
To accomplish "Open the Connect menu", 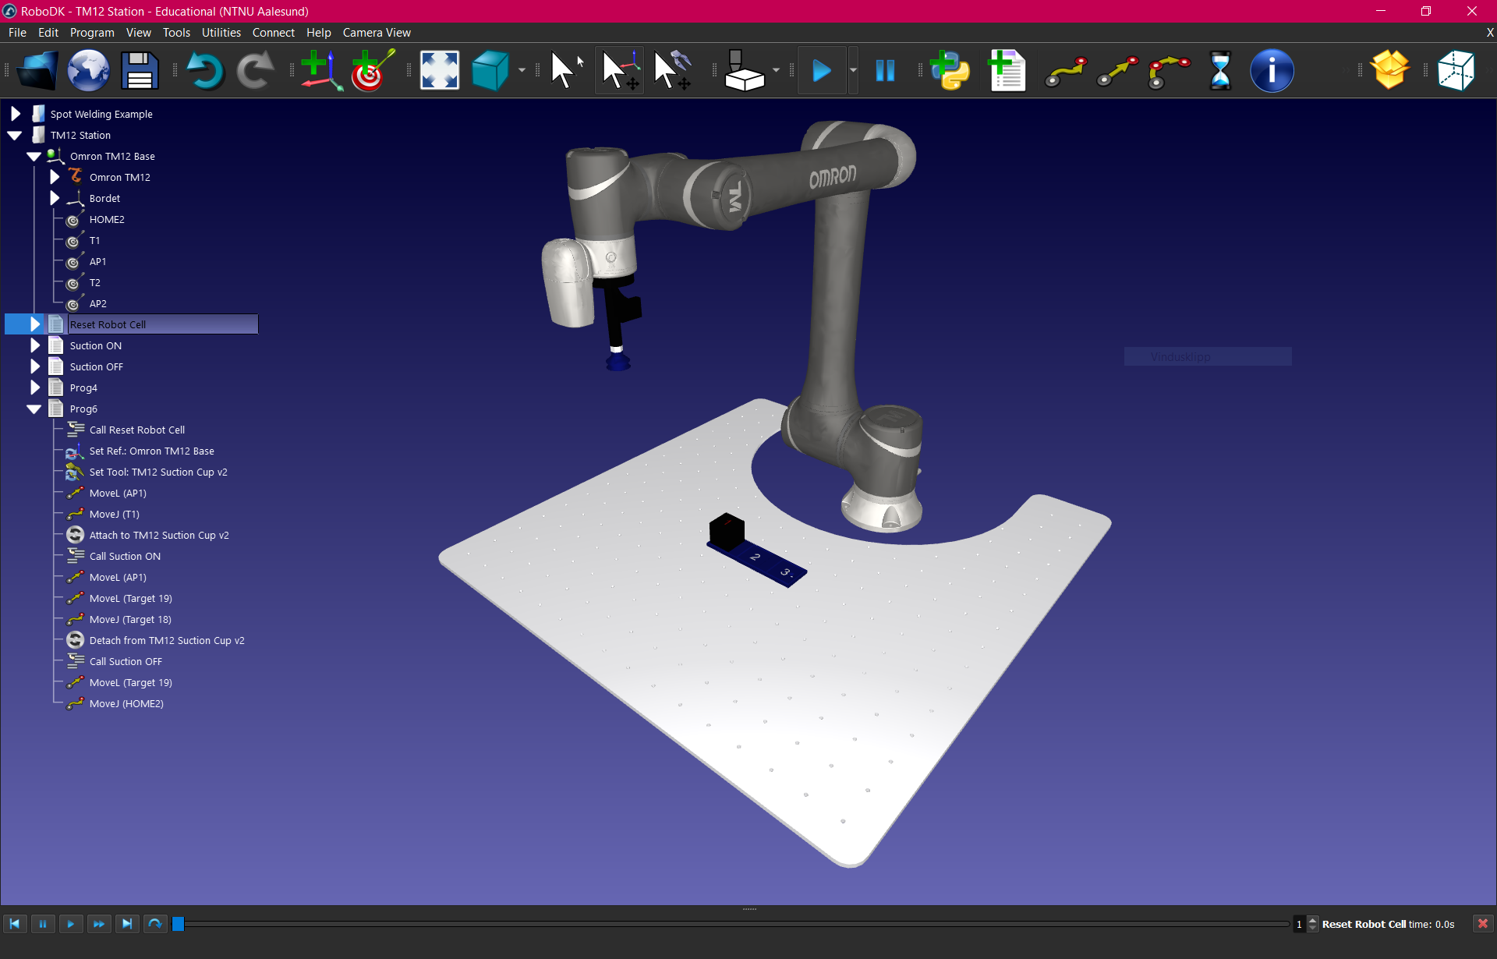I will click(273, 33).
